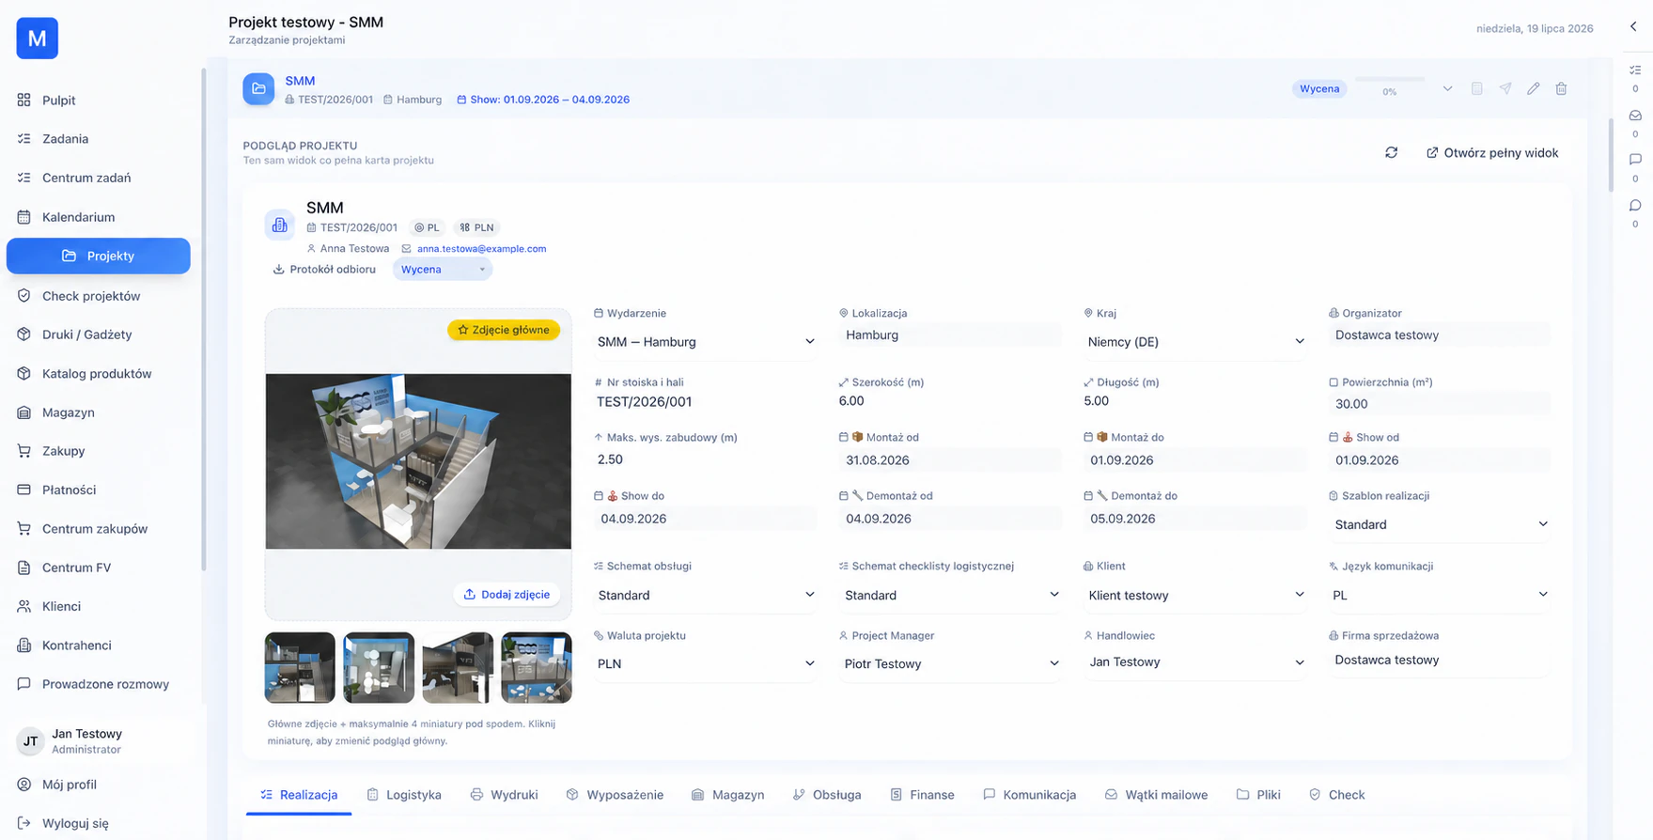Open Katalog produktów in the sidebar
Screen dimensions: 1653x840
pos(101,373)
